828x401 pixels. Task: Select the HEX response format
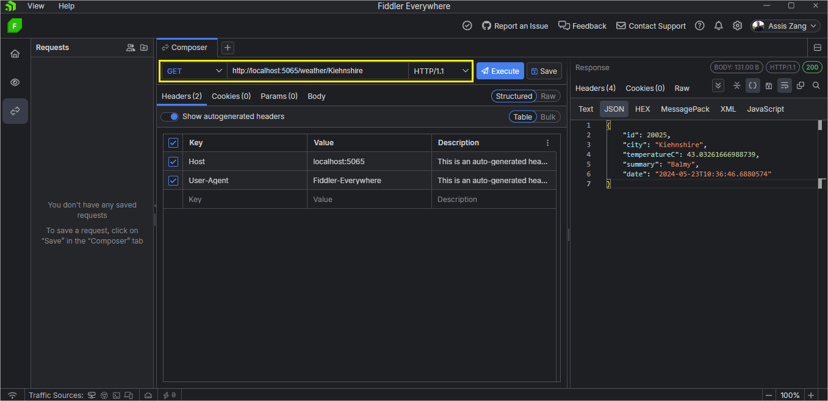pyautogui.click(x=643, y=109)
